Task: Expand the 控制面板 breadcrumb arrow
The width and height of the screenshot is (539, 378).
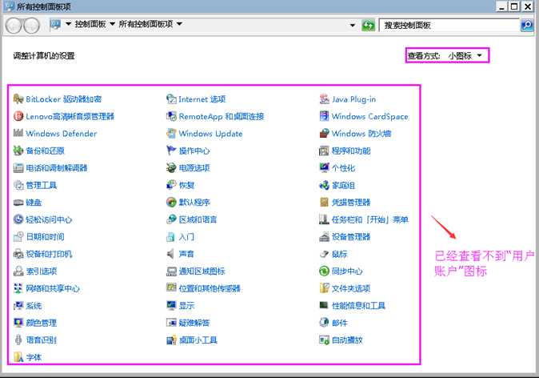Action: [112, 24]
